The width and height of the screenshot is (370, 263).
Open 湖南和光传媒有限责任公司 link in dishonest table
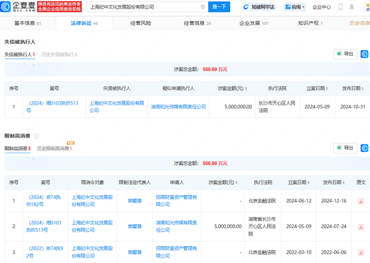tap(179, 107)
